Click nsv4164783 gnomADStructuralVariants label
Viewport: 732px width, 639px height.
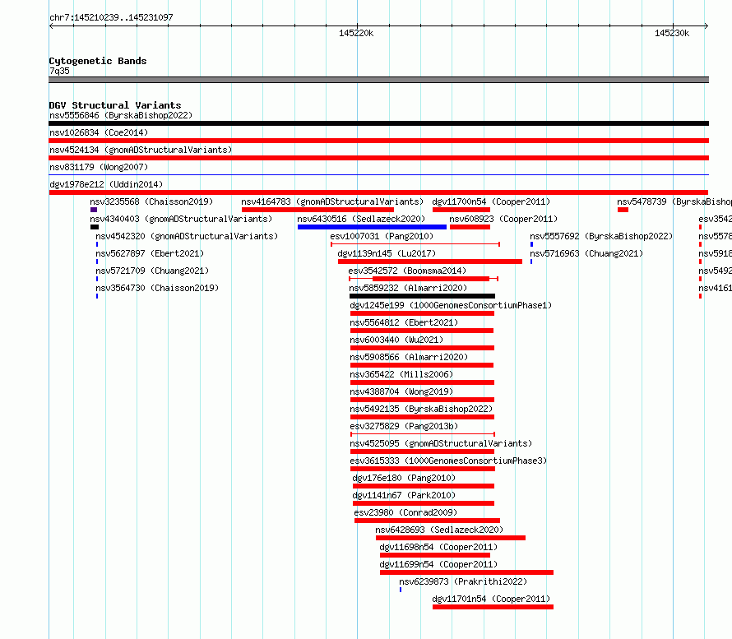point(332,201)
